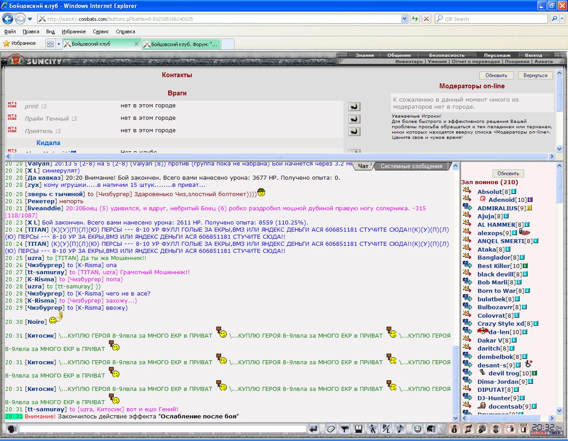Open the Анкета link
Screen dimensions: 568x441
[x=544, y=62]
